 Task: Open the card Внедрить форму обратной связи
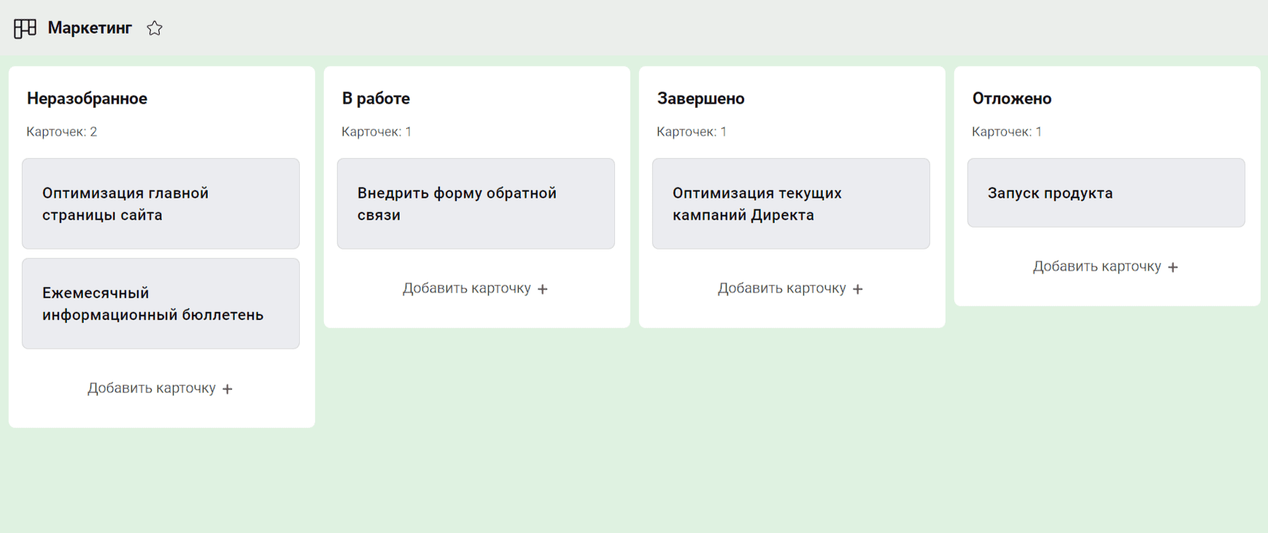click(476, 203)
